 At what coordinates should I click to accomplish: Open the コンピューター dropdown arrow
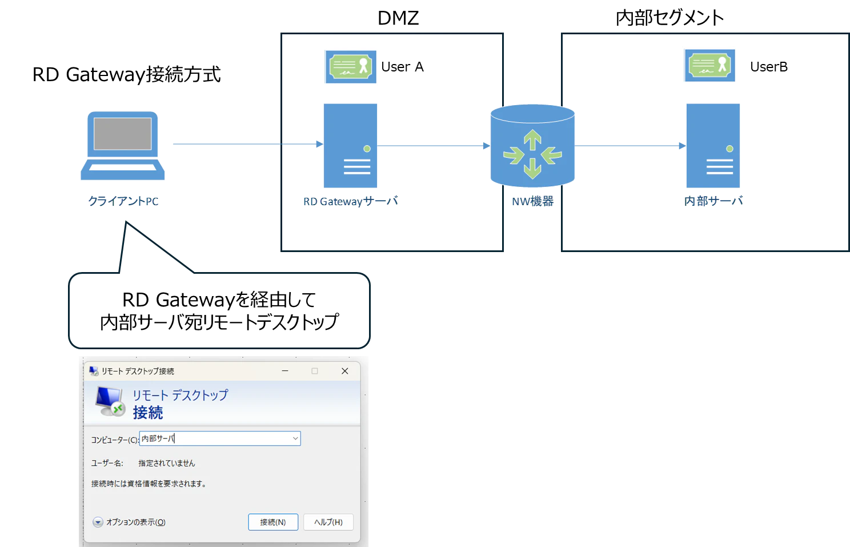[x=295, y=438]
